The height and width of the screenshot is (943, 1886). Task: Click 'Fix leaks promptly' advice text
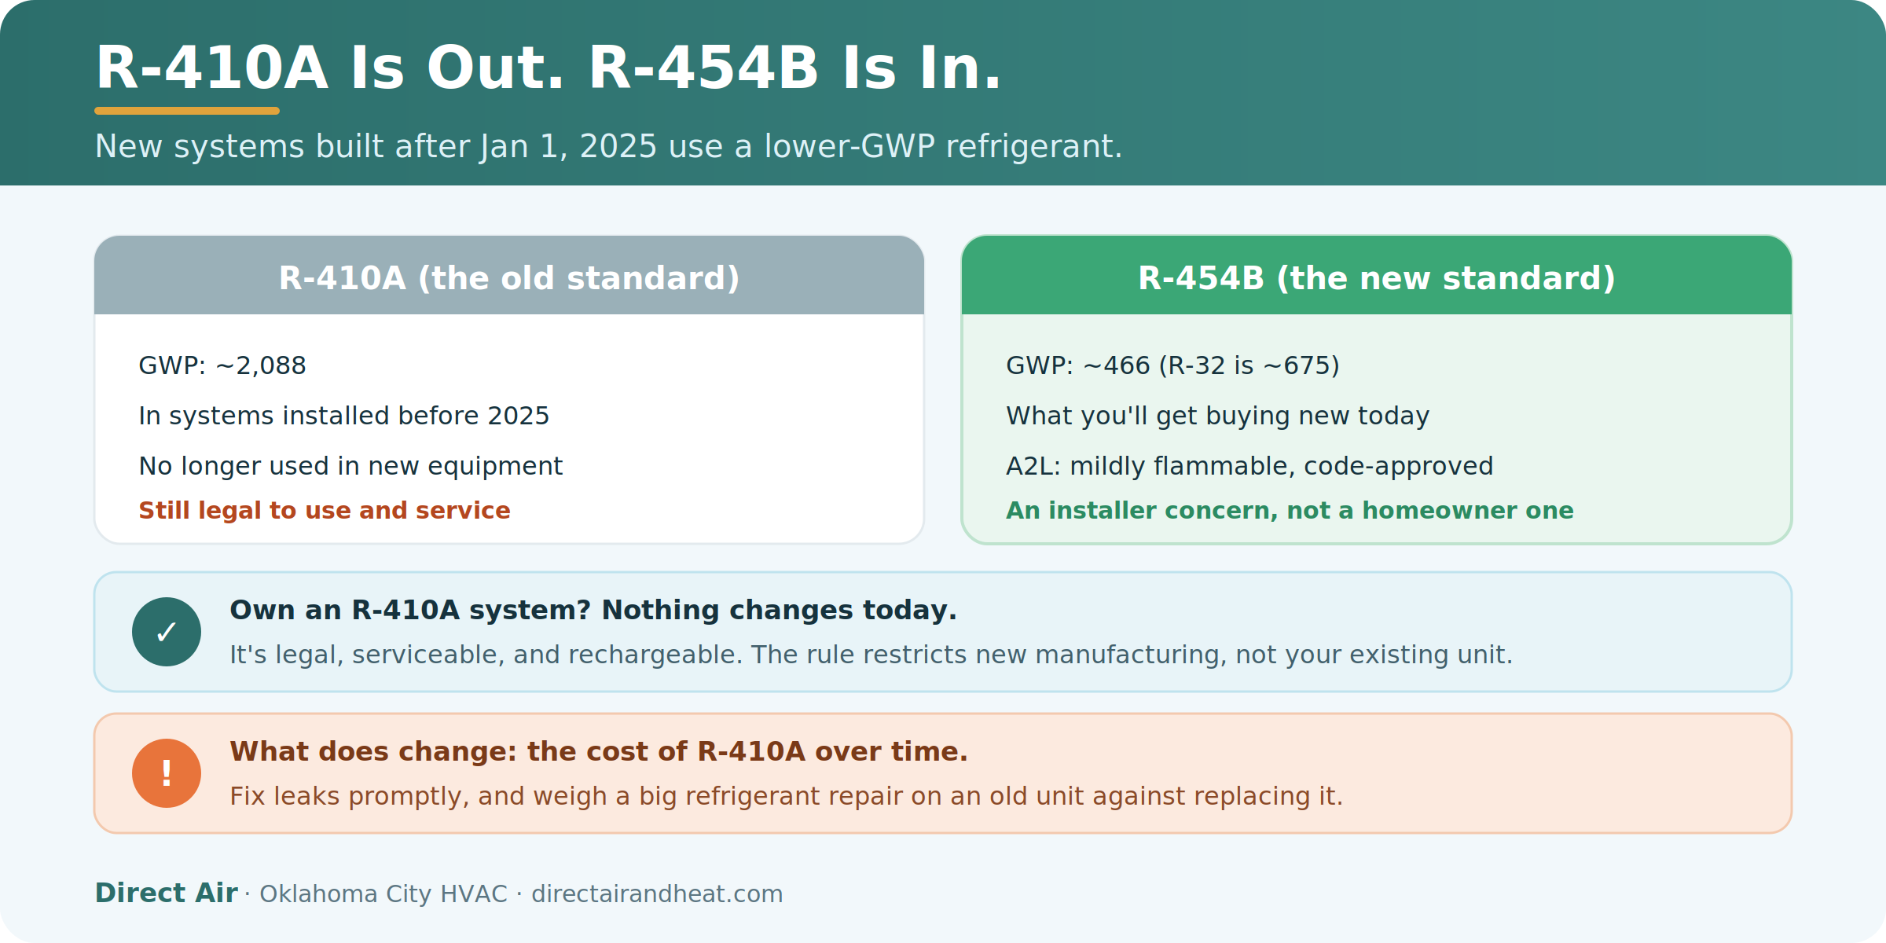point(787,797)
